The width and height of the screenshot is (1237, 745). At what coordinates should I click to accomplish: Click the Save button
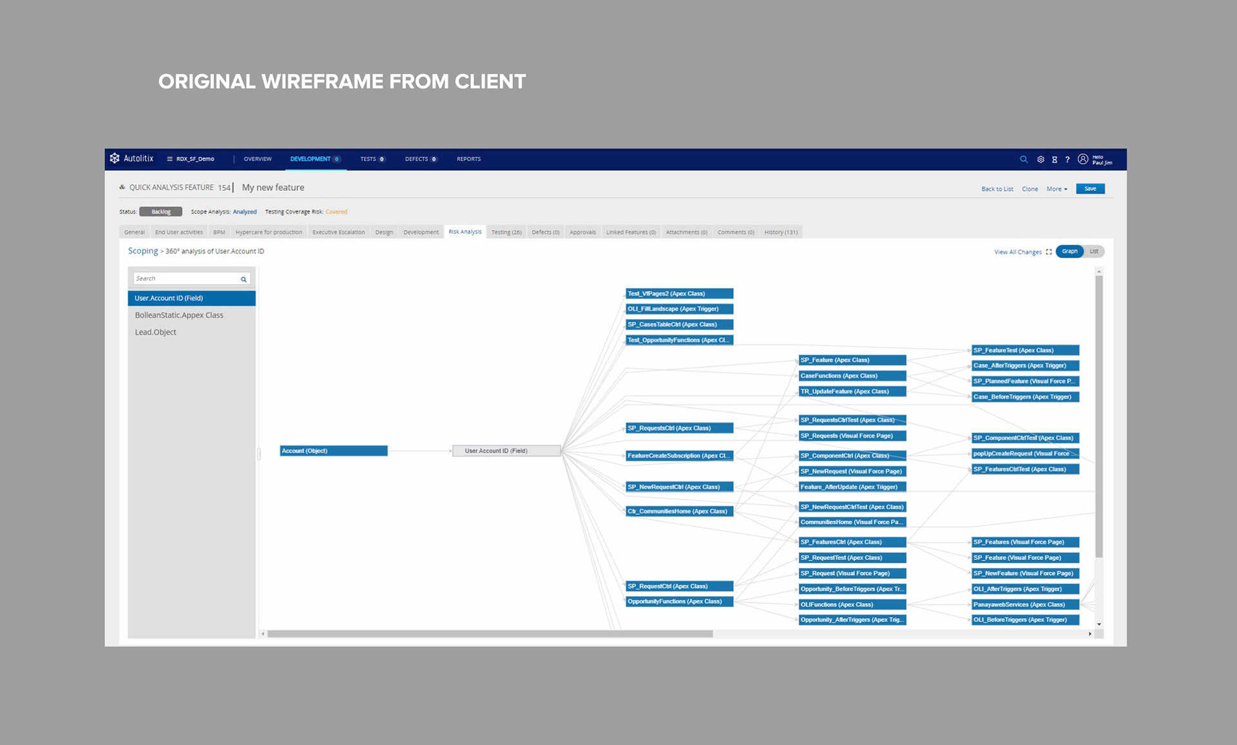tap(1090, 189)
